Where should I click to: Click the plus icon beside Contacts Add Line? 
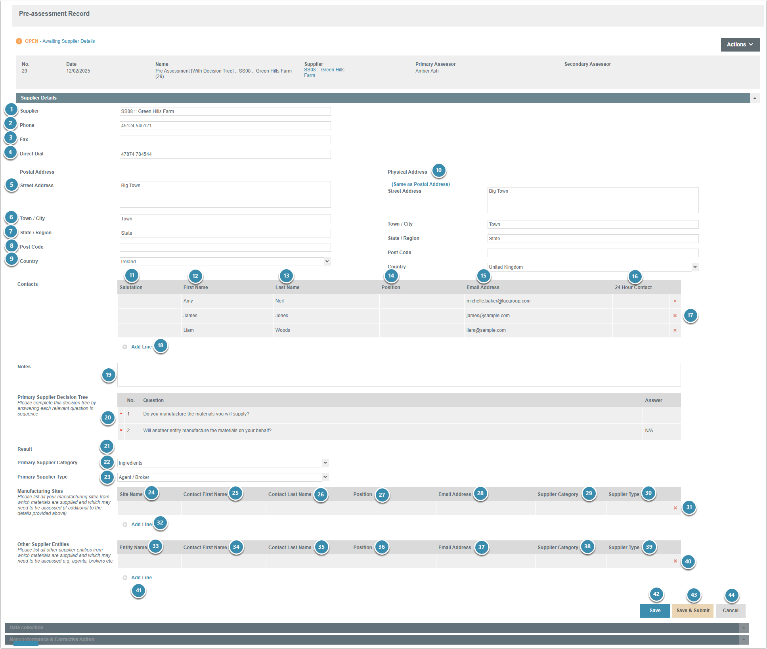point(125,347)
